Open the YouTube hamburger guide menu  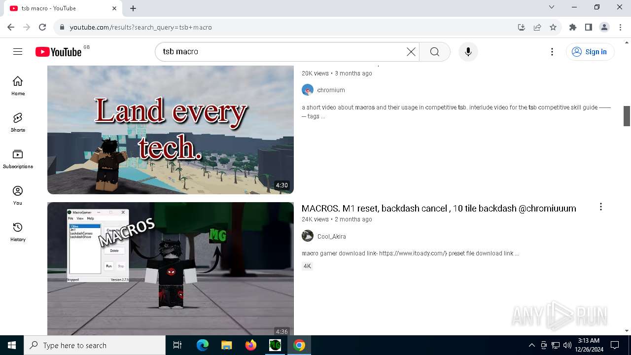click(18, 52)
